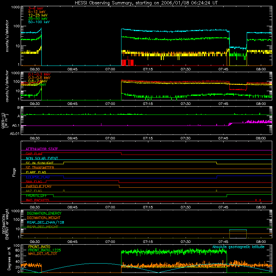Select the FLARE_FLAG label

pyautogui.click(x=36, y=172)
